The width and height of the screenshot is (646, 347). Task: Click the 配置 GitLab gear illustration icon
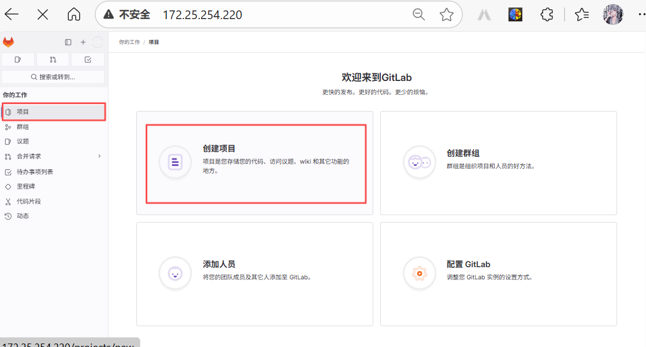(x=419, y=273)
